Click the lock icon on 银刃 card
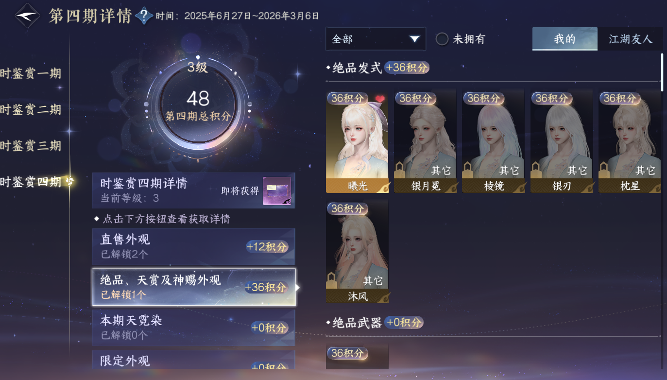 click(x=536, y=171)
